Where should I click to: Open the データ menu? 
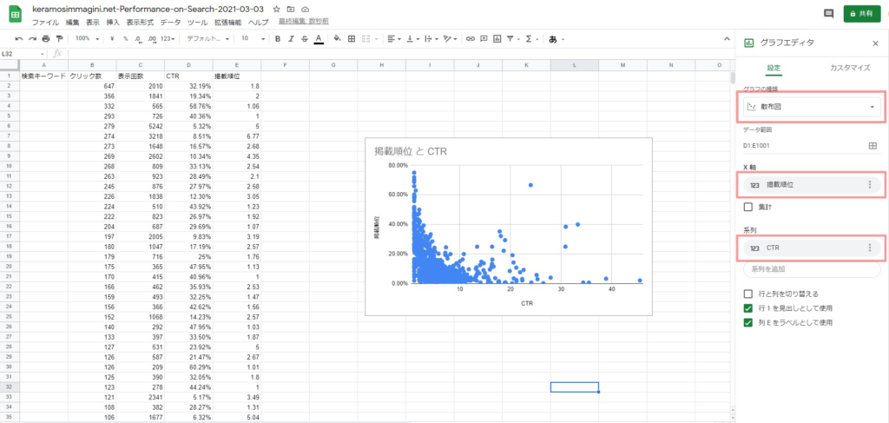(x=171, y=22)
